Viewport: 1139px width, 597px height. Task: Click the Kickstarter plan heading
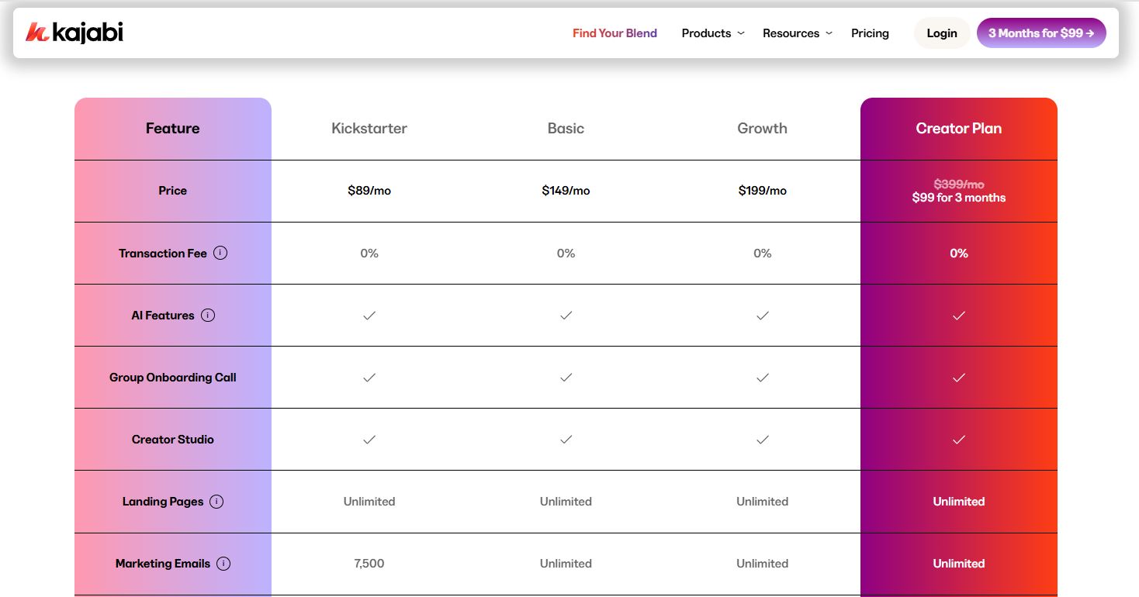point(369,129)
